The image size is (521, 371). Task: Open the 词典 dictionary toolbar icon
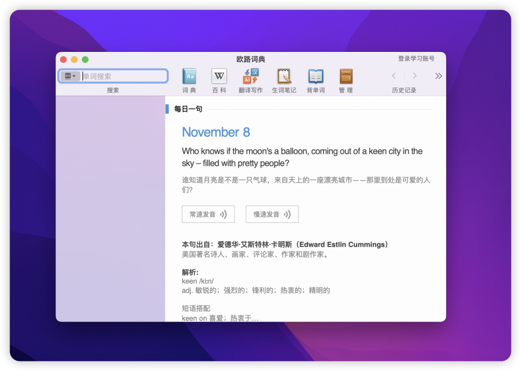189,76
